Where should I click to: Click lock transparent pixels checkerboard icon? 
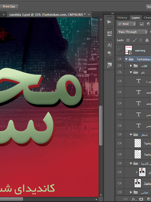pos(128,40)
